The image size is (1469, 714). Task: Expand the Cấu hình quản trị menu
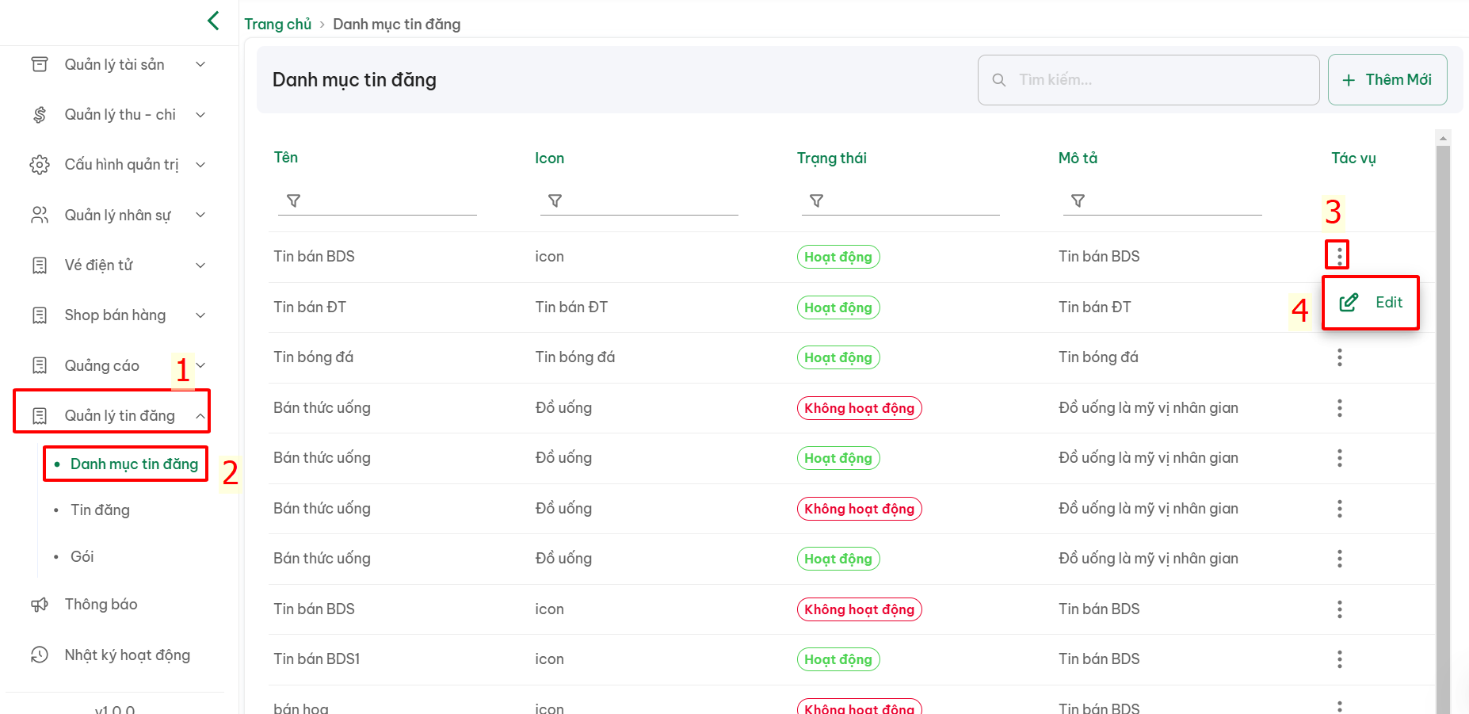click(x=121, y=165)
